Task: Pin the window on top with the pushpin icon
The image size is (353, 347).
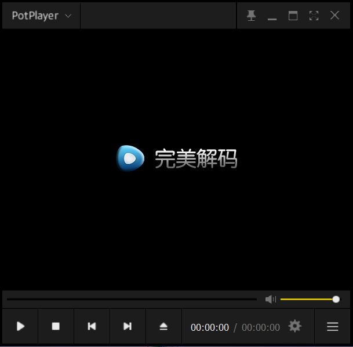Action: coord(251,16)
